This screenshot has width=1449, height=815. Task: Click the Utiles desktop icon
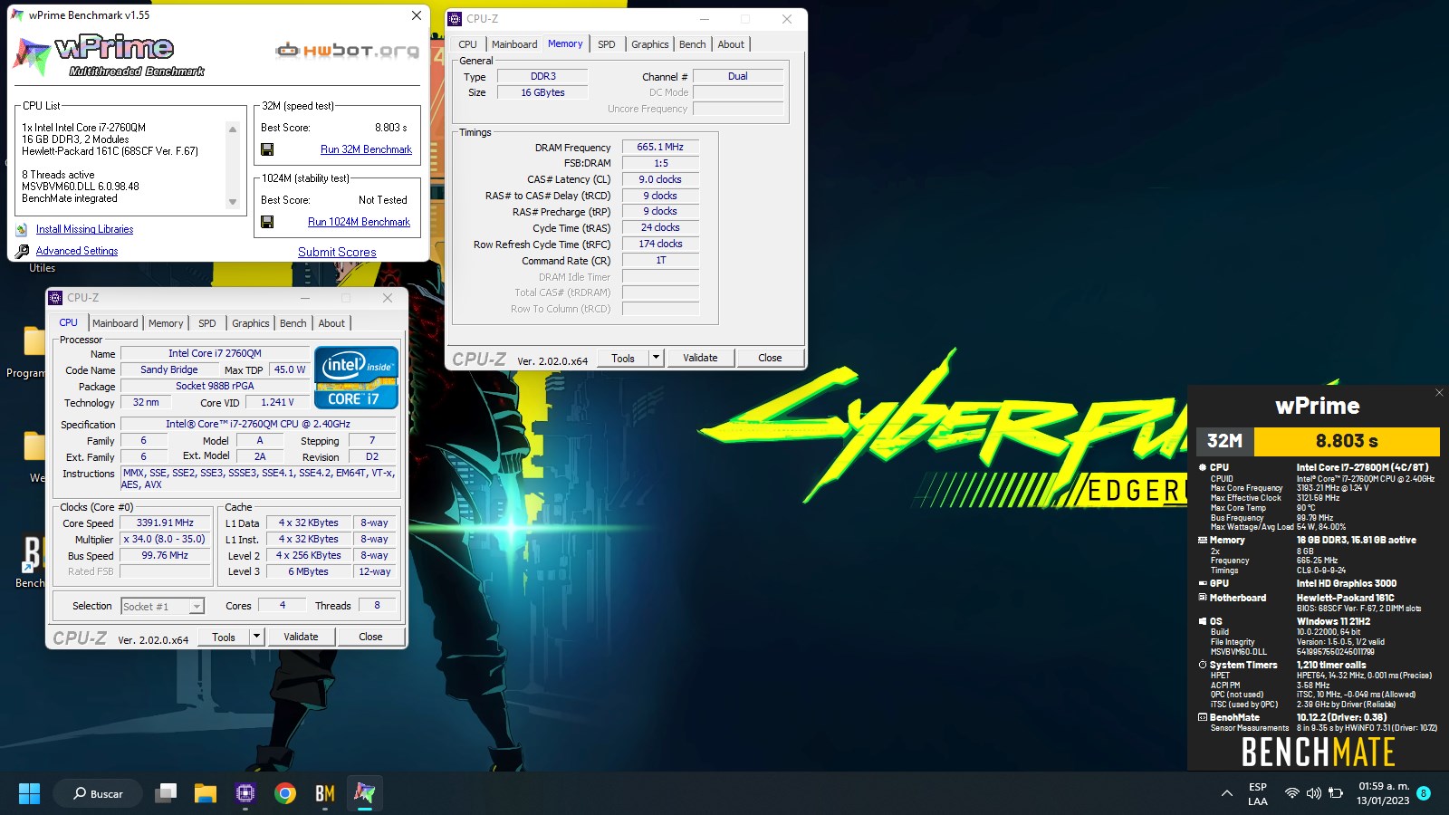click(42, 268)
